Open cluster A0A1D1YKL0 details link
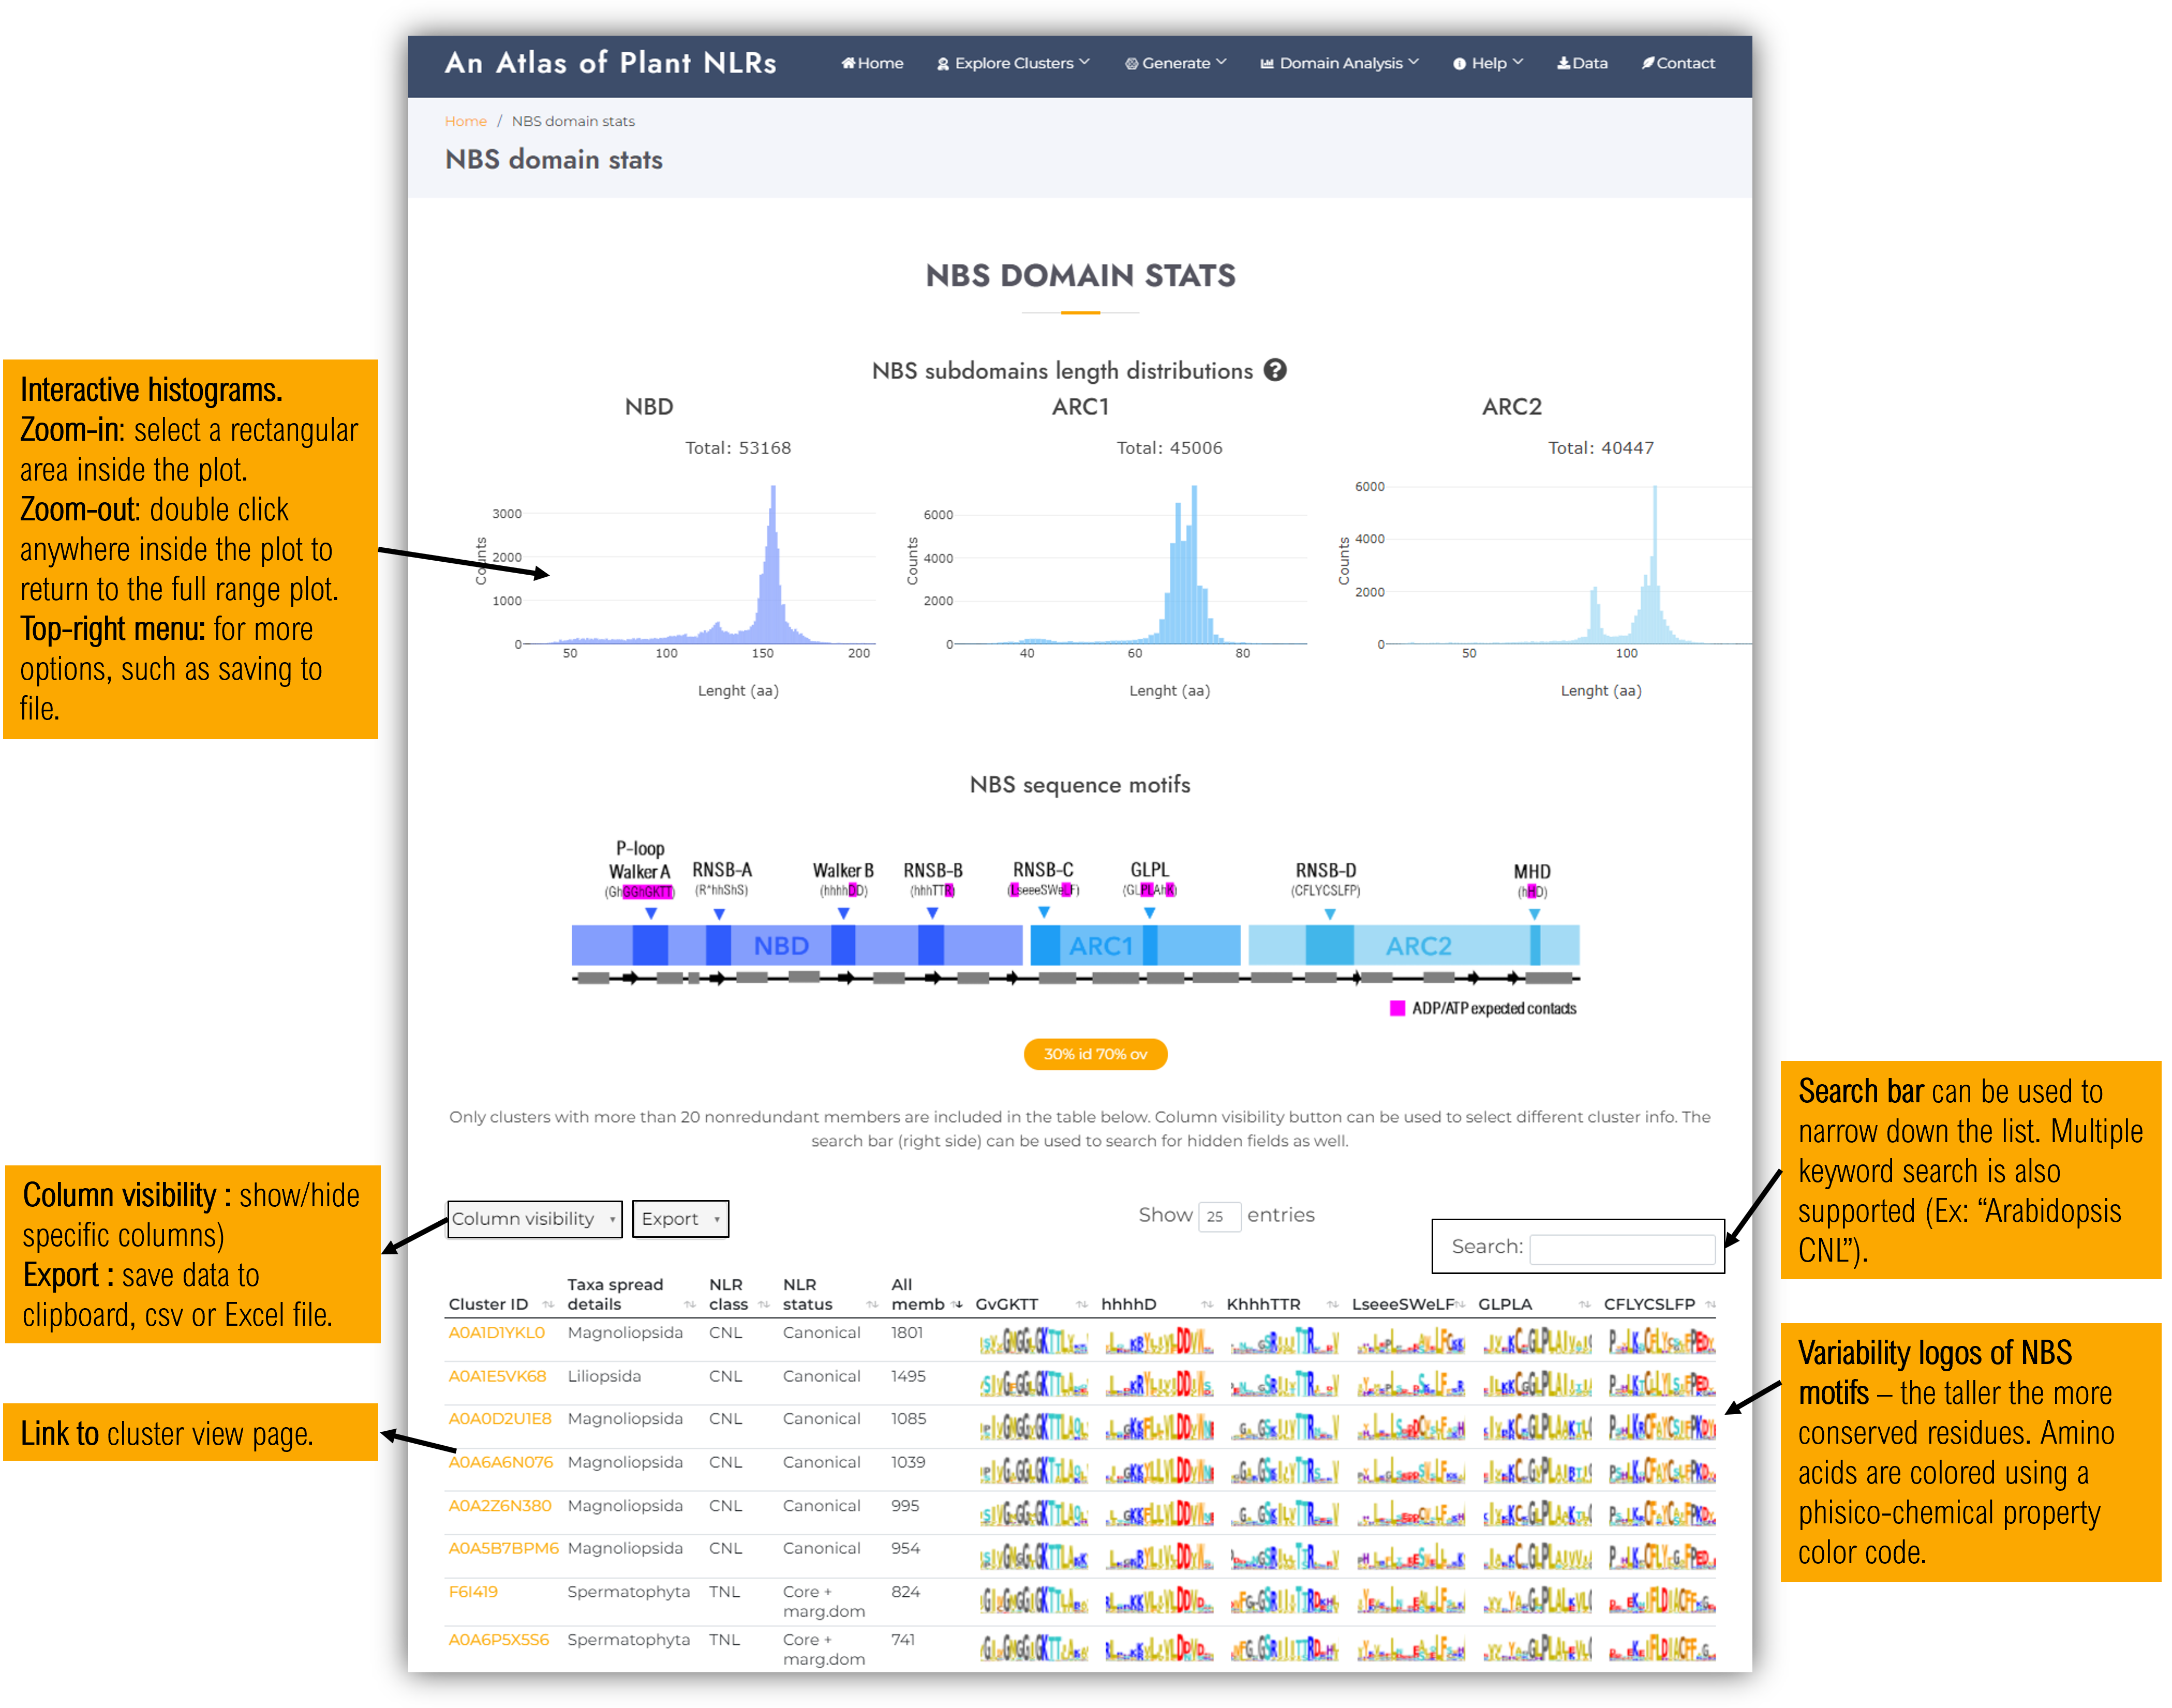The image size is (2172, 1708). 497,1333
